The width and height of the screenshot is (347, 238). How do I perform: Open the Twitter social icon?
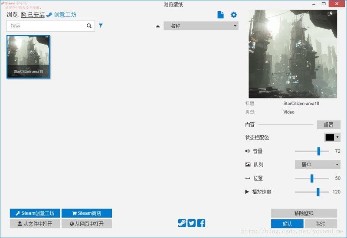click(x=191, y=223)
